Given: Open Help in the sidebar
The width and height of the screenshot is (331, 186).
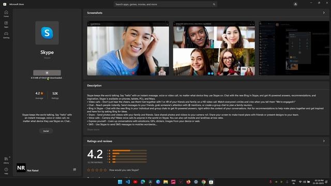Looking at the screenshot, I should (6, 171).
